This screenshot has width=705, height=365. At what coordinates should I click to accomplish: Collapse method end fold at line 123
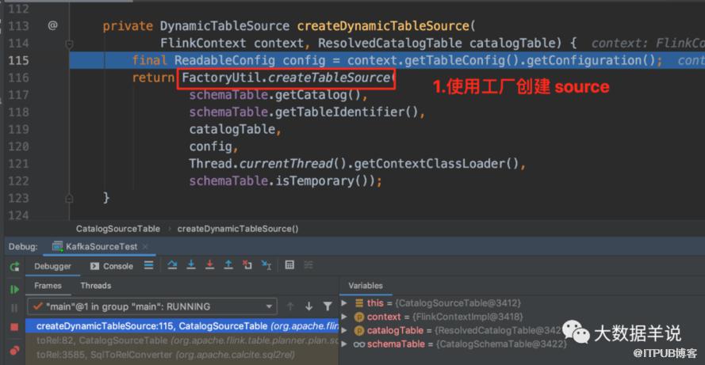(69, 198)
